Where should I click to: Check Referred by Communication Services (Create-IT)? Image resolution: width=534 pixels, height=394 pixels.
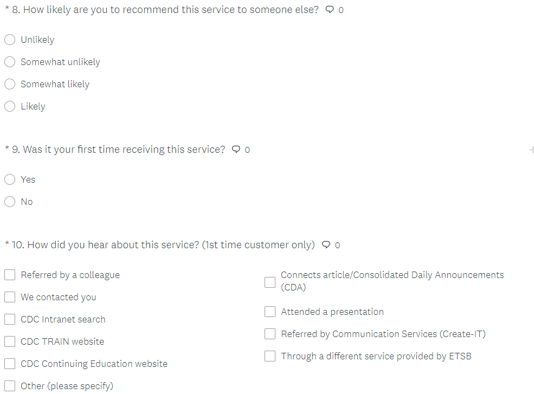(270, 334)
